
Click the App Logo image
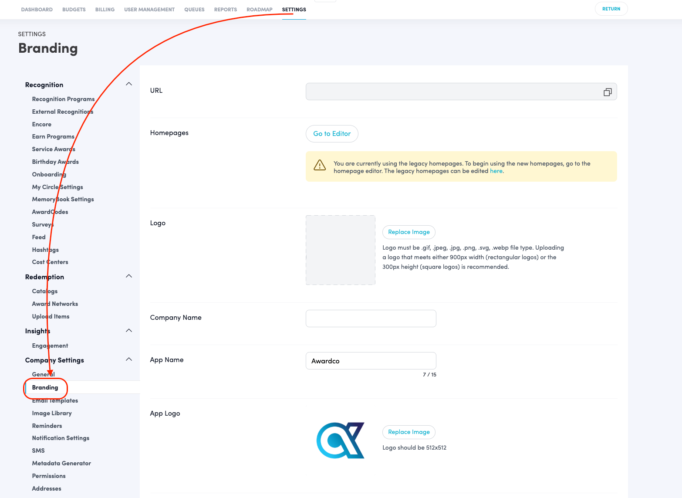click(340, 440)
